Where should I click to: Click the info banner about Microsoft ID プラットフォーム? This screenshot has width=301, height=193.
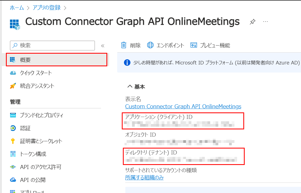[x=209, y=63]
